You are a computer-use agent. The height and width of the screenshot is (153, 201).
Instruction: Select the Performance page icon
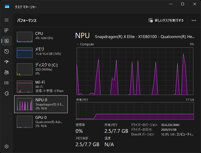[x=7, y=41]
